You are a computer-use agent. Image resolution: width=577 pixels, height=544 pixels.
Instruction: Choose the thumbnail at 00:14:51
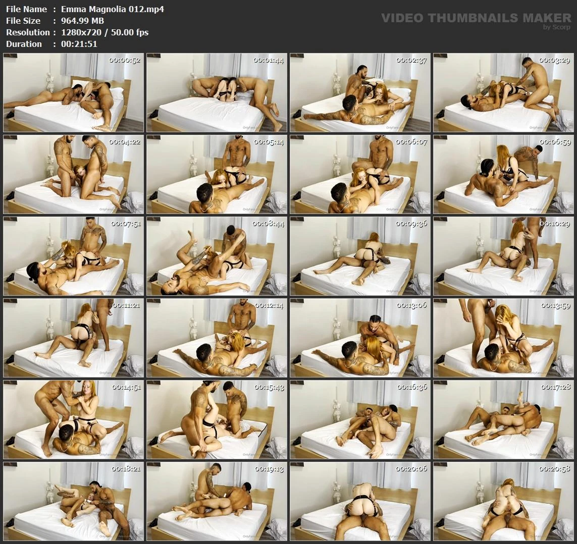[74, 420]
